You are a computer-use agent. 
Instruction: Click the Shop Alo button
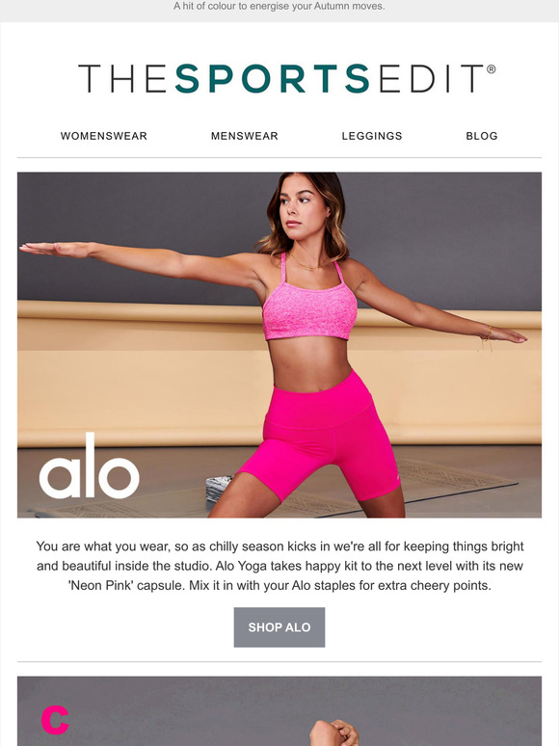(x=279, y=627)
